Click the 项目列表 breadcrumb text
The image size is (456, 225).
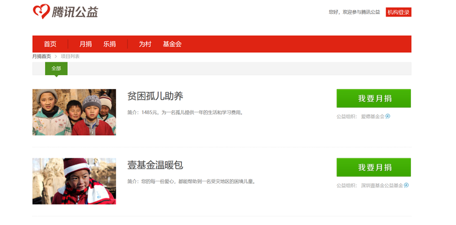pos(70,56)
